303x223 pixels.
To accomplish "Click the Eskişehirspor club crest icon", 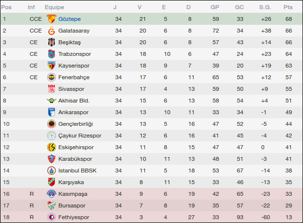I will click(51, 147).
